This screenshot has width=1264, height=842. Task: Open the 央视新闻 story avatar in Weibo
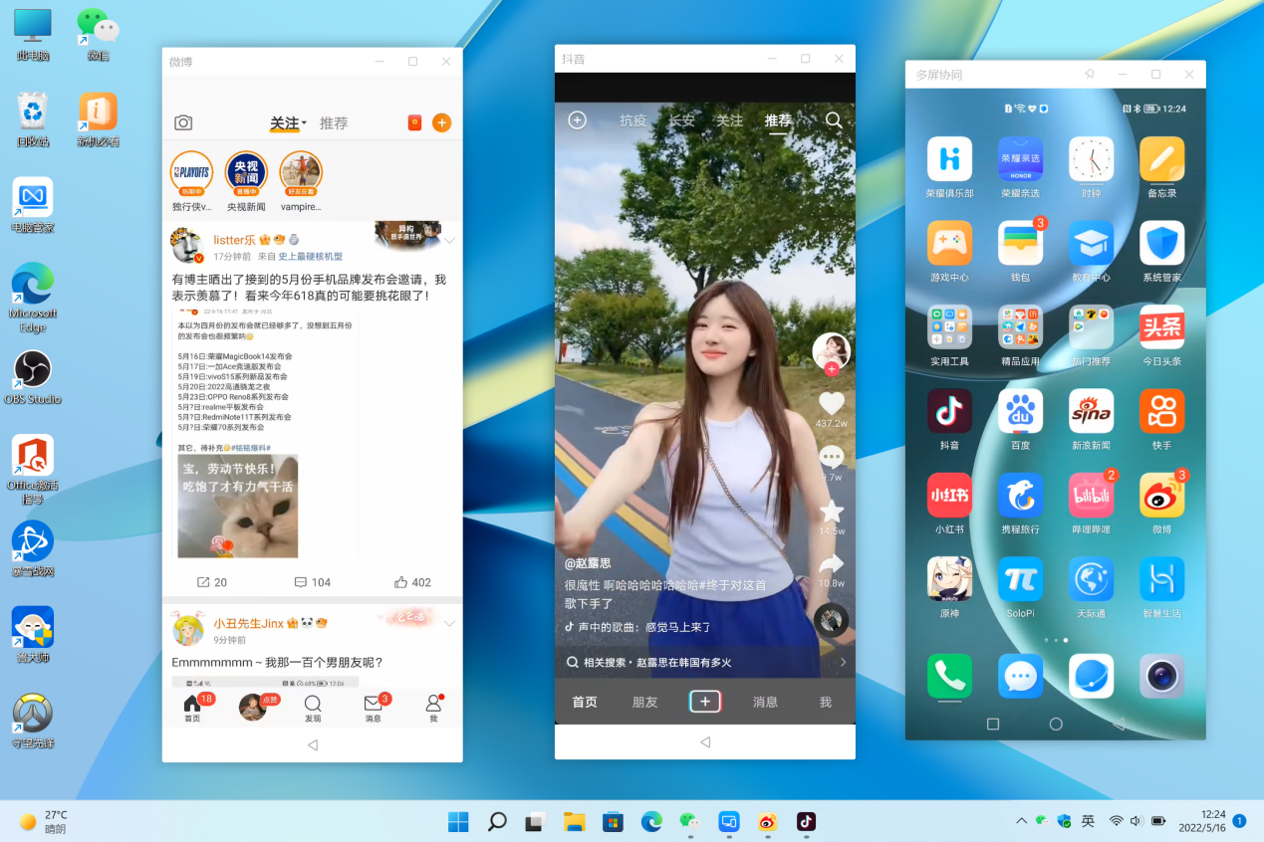tap(246, 172)
